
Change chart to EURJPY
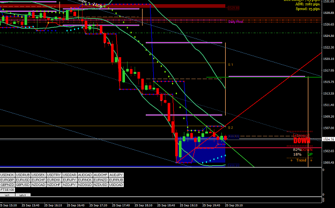(x=70, y=180)
